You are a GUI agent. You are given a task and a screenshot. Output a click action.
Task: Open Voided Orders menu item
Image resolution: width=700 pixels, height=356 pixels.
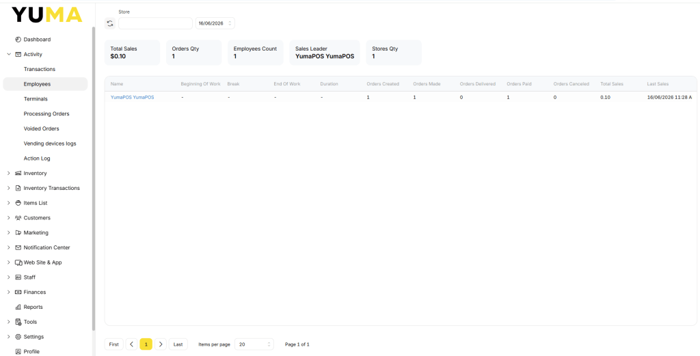[41, 128]
